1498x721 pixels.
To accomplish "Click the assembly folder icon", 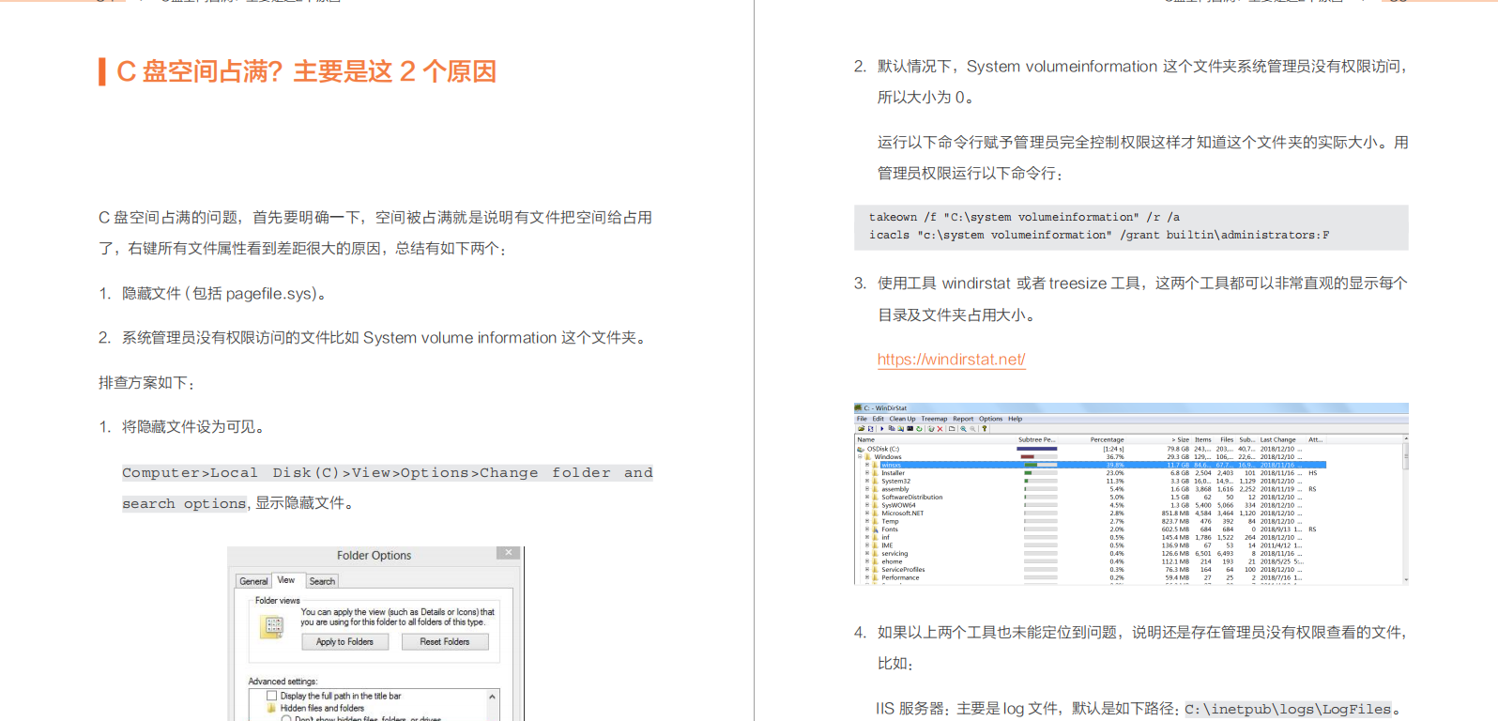I will (875, 489).
